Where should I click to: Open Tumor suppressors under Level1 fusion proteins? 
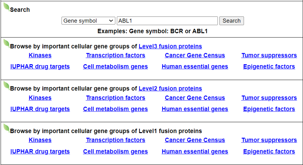click(x=269, y=140)
